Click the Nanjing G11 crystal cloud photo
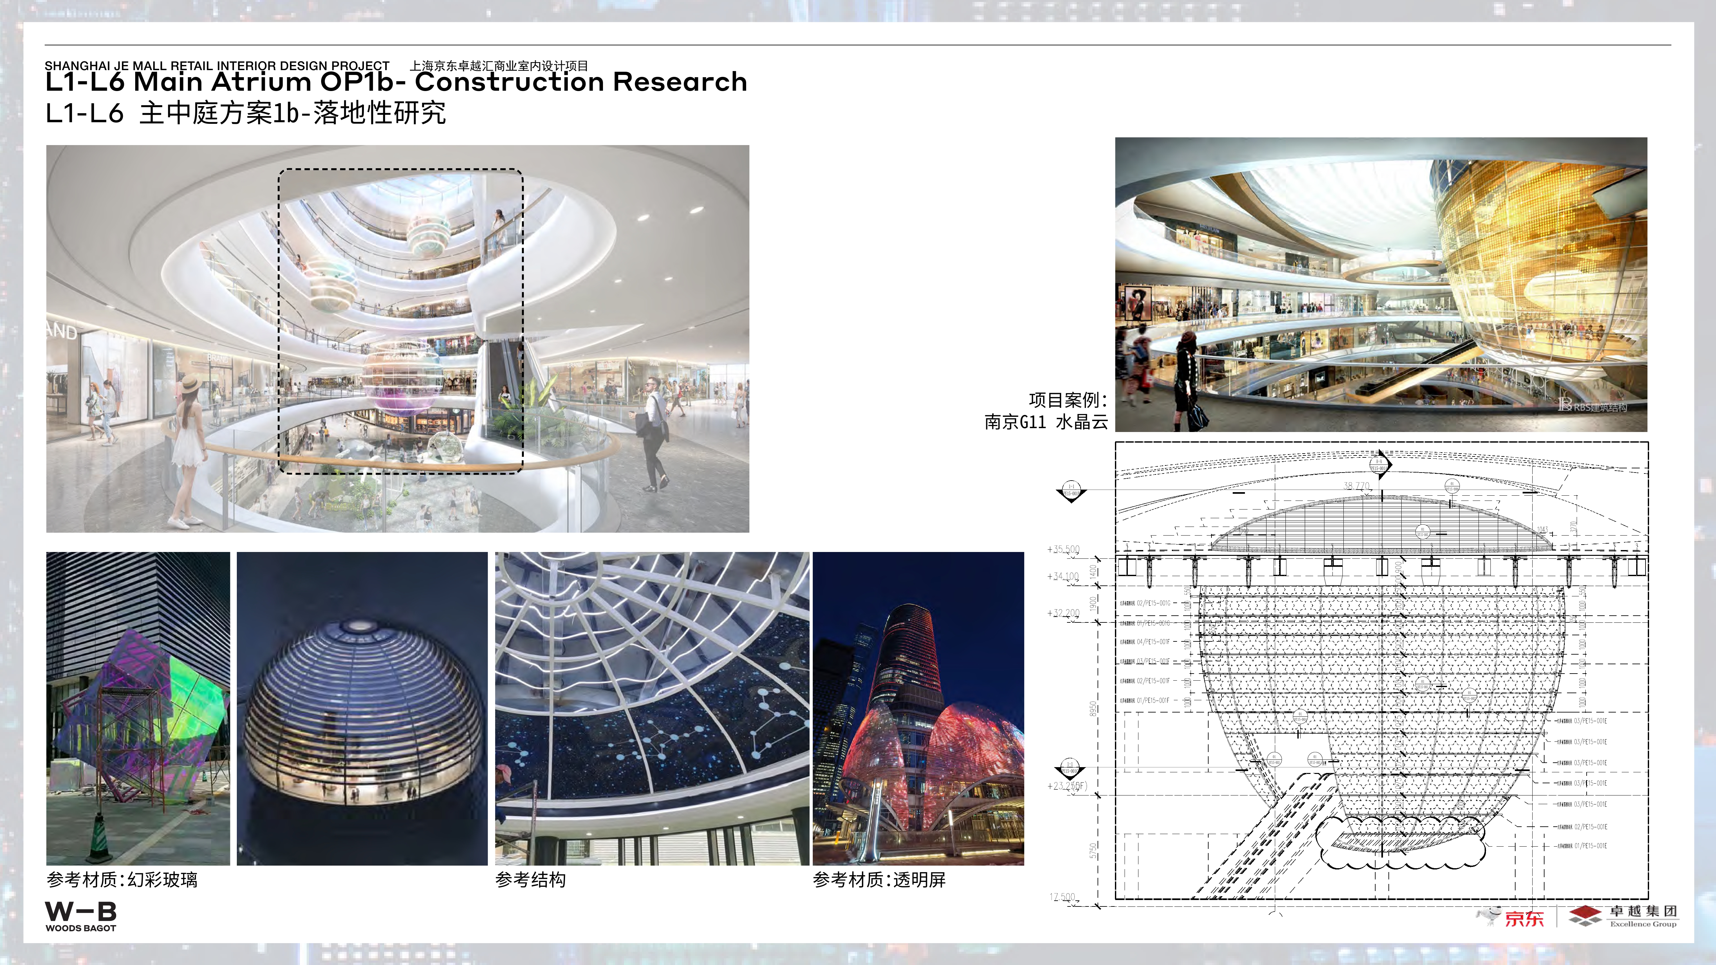Screen dimensions: 1716x965 pos(1381,284)
